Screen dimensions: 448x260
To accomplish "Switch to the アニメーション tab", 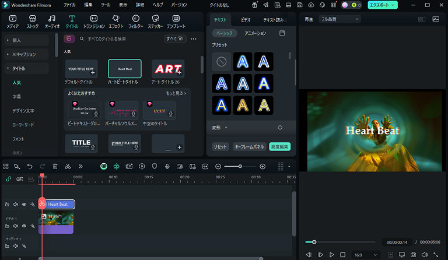I will [x=255, y=33].
